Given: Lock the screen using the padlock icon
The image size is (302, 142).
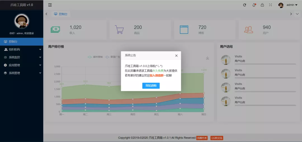Looking at the screenshot, I should coord(262,5).
